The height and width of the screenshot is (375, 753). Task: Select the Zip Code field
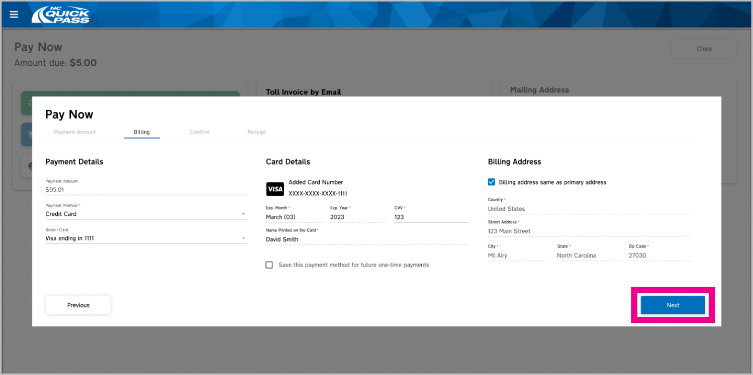tap(659, 256)
